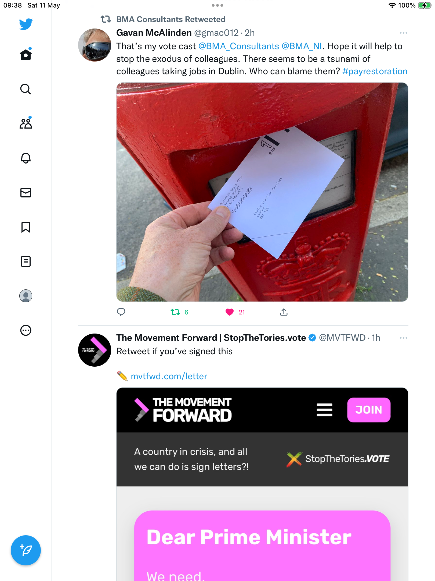Open the #payrestoration hashtag

coord(375,71)
